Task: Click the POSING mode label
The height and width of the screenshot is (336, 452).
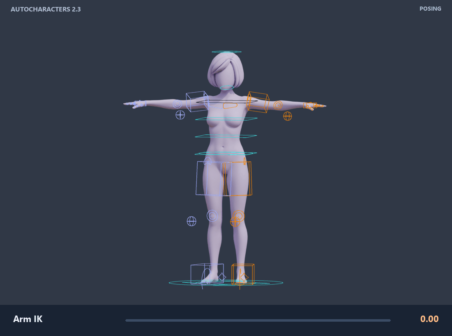Action: [430, 9]
